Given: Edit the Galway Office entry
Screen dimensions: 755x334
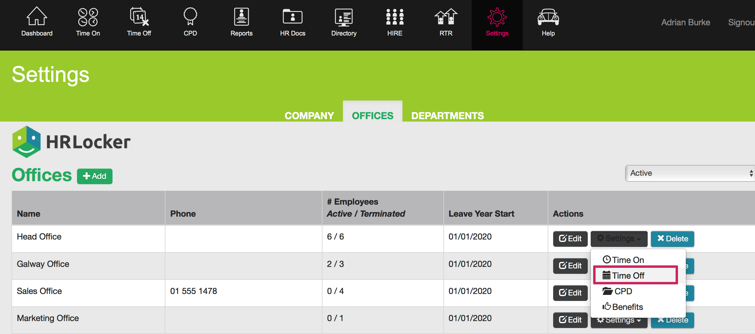Looking at the screenshot, I should point(570,266).
